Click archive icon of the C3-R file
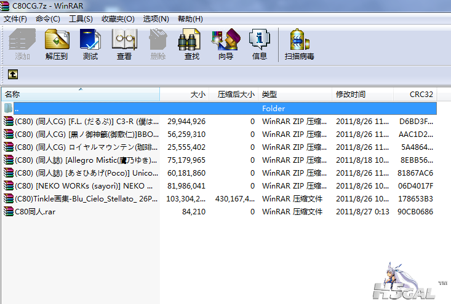Screen dimensions: 451x304 point(9,121)
